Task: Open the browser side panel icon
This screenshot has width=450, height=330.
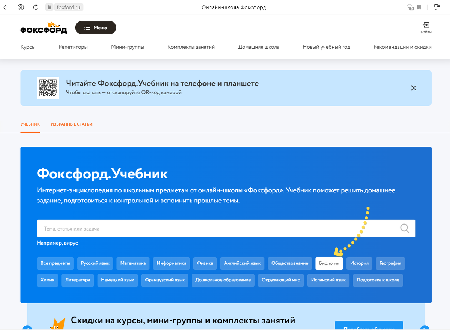Action: pyautogui.click(x=437, y=7)
